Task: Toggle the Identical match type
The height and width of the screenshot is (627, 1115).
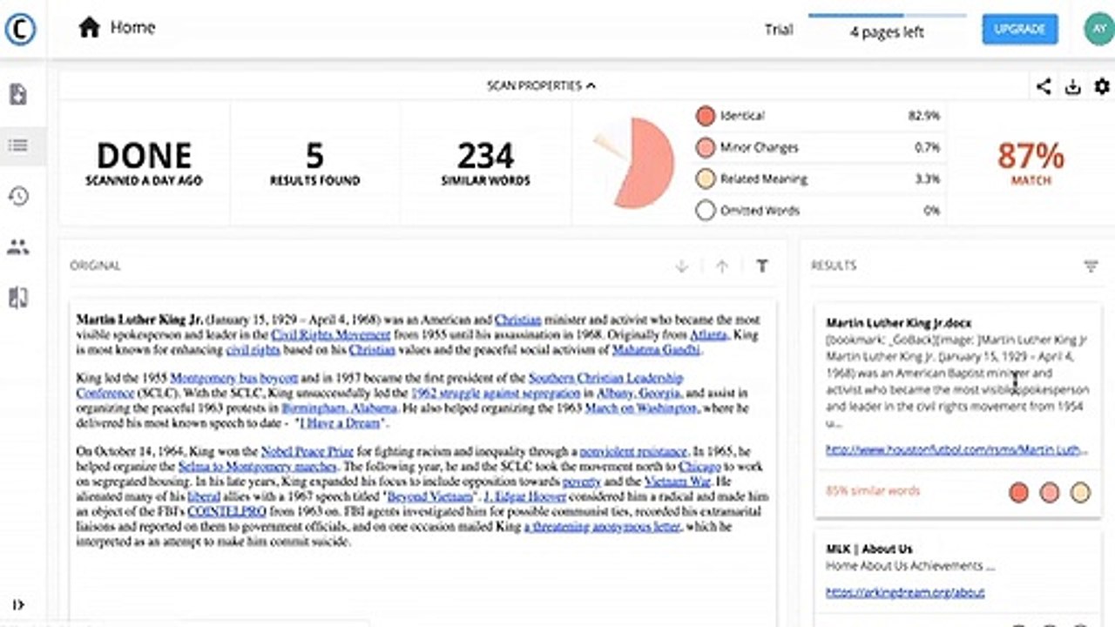Action: pyautogui.click(x=706, y=116)
